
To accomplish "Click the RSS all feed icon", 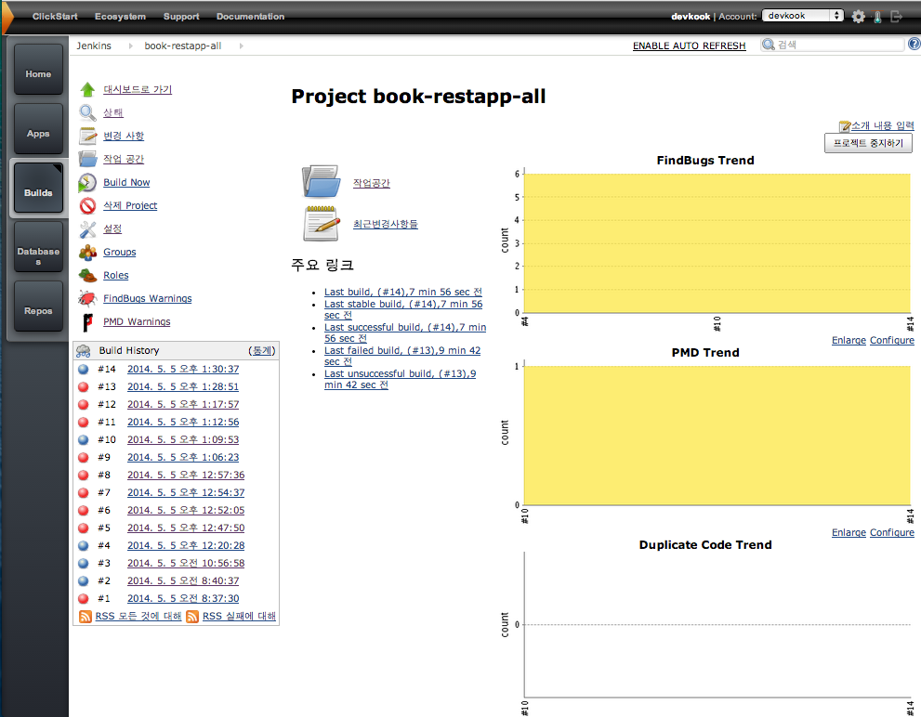I will coord(86,616).
